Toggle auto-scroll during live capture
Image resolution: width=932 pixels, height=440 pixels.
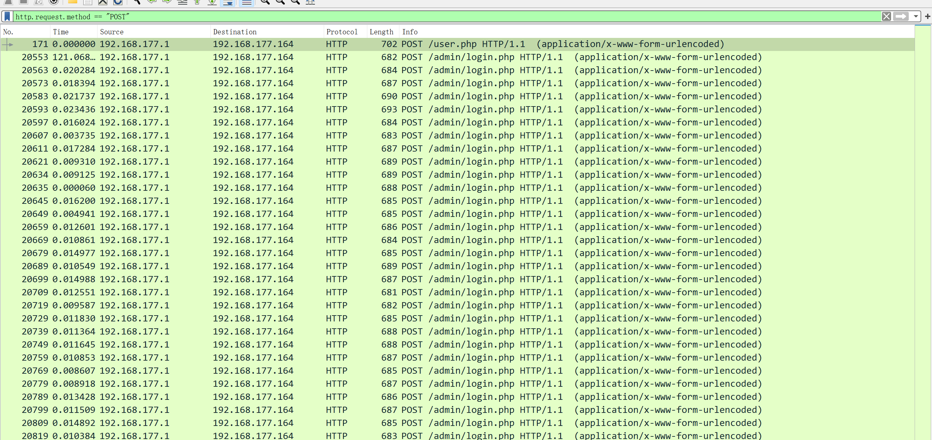click(228, 2)
